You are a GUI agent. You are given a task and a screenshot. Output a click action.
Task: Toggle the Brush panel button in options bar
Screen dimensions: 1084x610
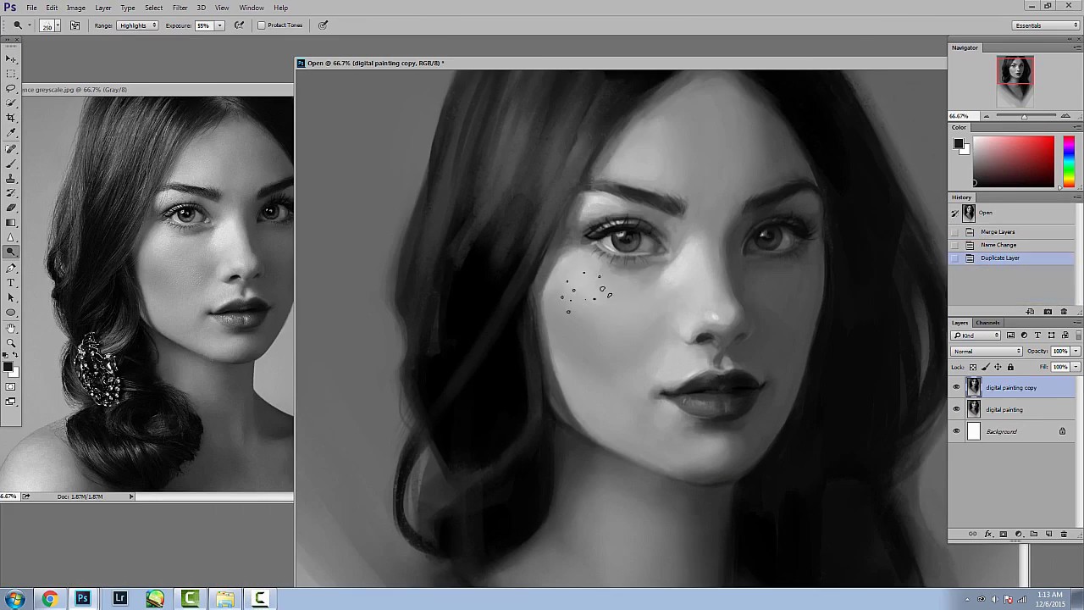coord(75,25)
